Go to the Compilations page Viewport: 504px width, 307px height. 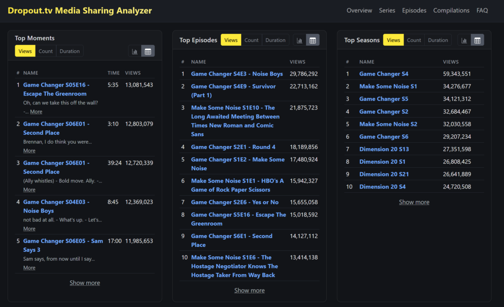pyautogui.click(x=451, y=10)
